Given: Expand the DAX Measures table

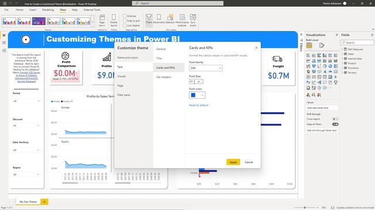Looking at the screenshot, I should click(x=342, y=49).
